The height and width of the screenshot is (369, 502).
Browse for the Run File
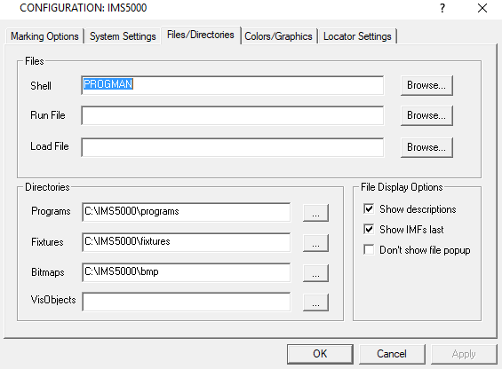pos(426,115)
